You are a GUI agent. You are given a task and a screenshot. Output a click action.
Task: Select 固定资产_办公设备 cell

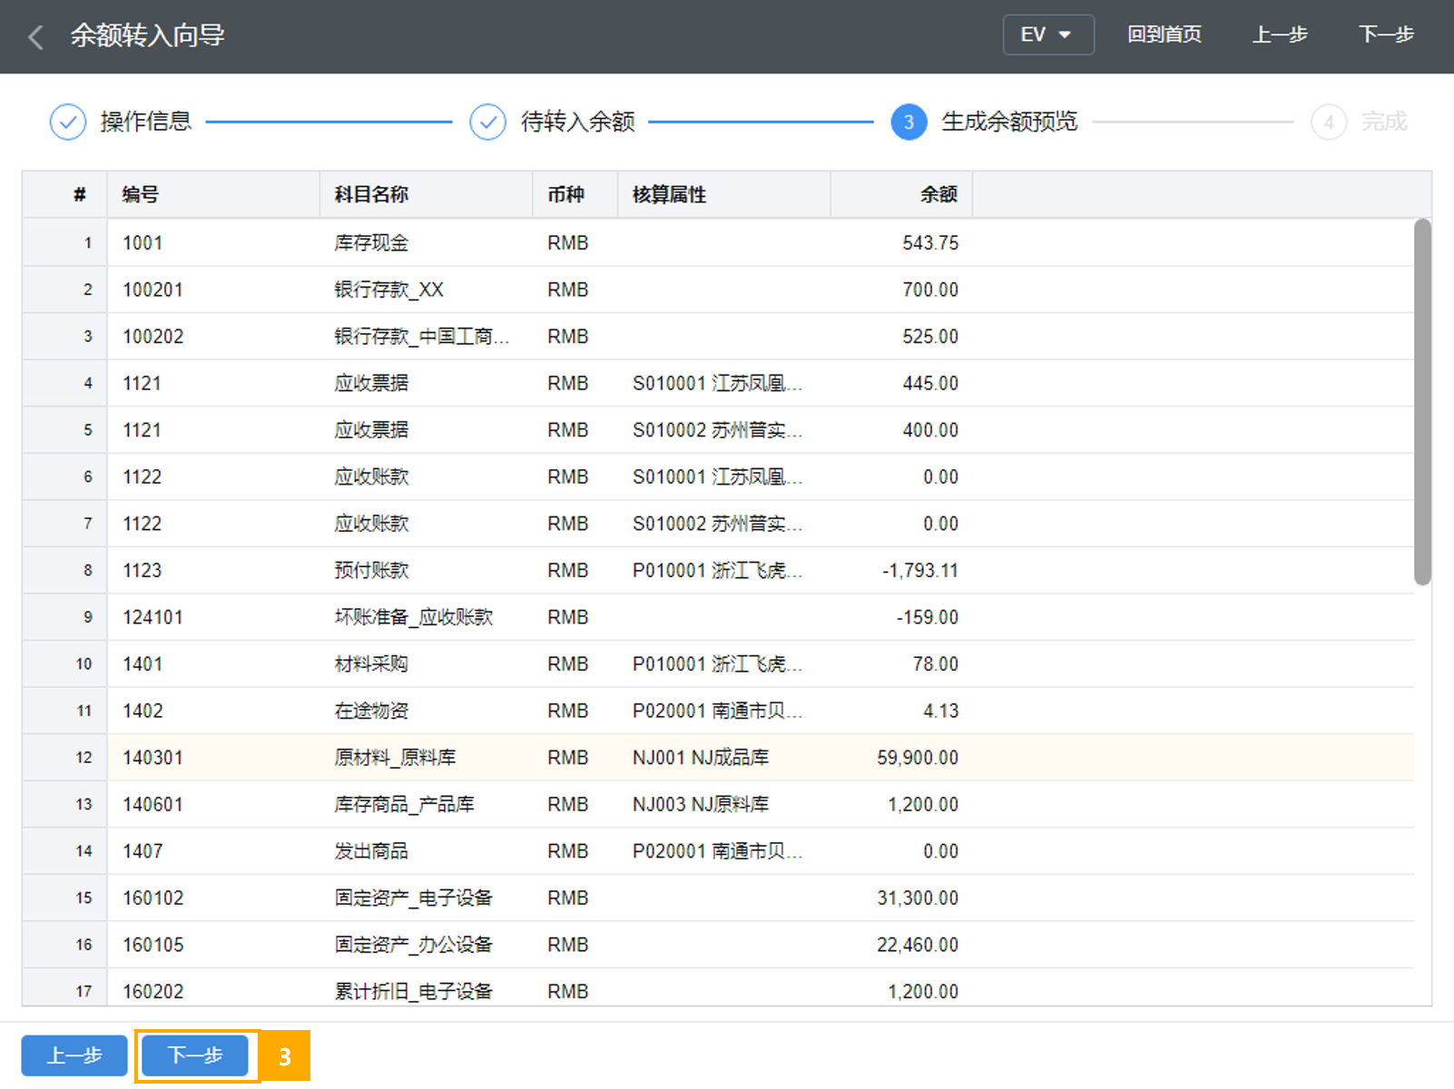coord(413,945)
